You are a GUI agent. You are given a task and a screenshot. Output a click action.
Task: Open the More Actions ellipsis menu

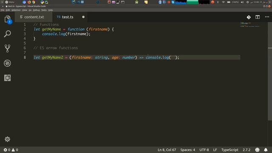(267, 17)
